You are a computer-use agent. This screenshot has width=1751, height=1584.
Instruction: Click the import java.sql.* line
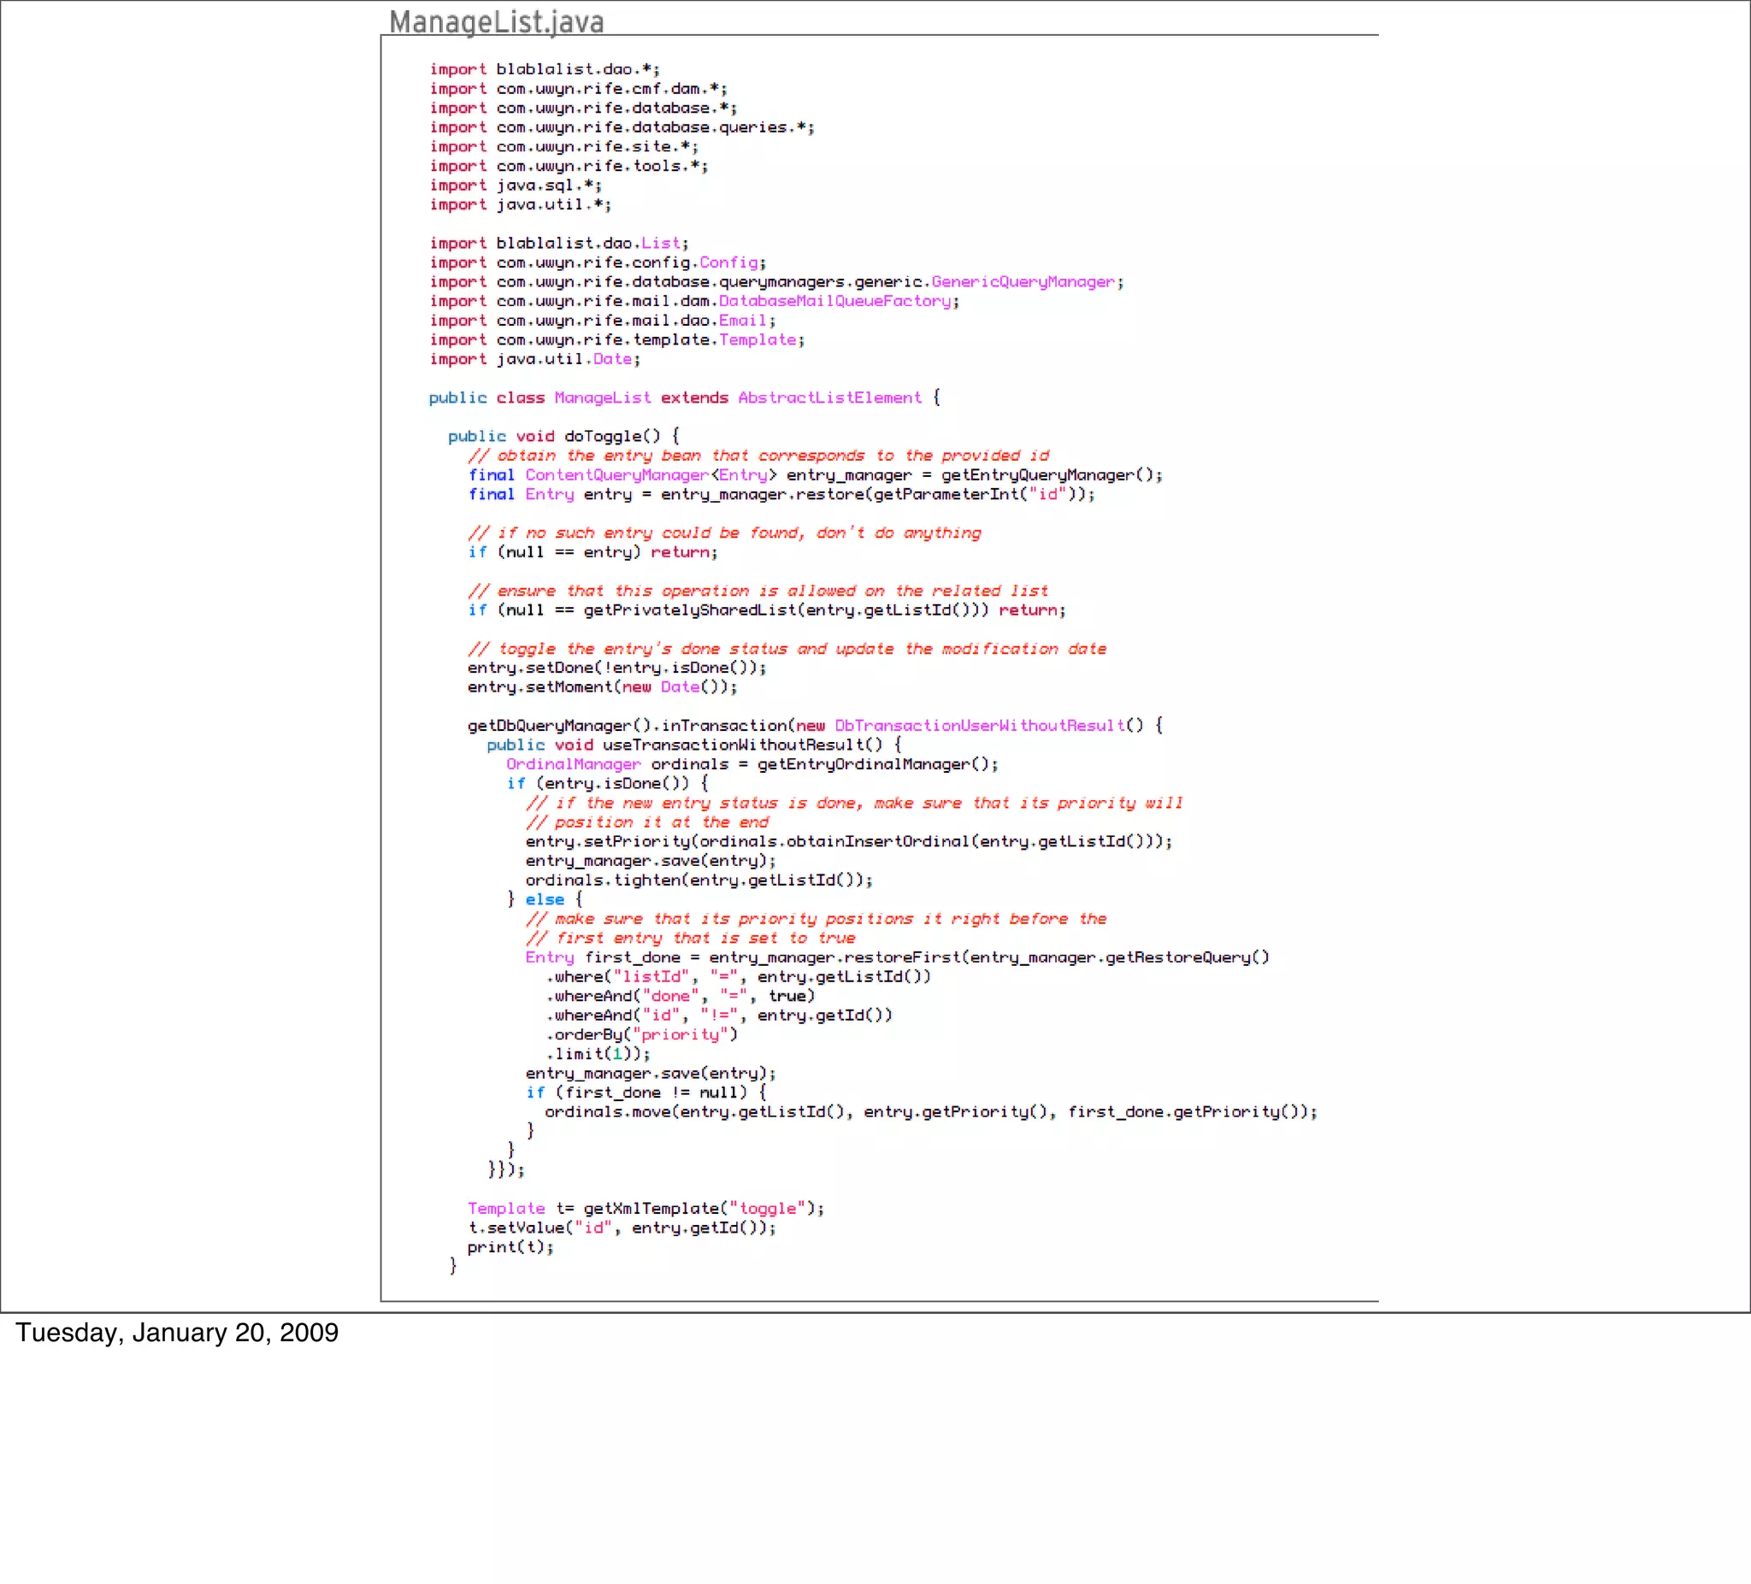[x=515, y=185]
